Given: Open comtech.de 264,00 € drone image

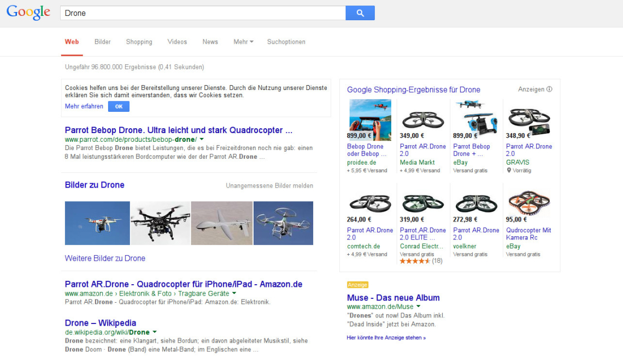Looking at the screenshot, I should (x=370, y=204).
